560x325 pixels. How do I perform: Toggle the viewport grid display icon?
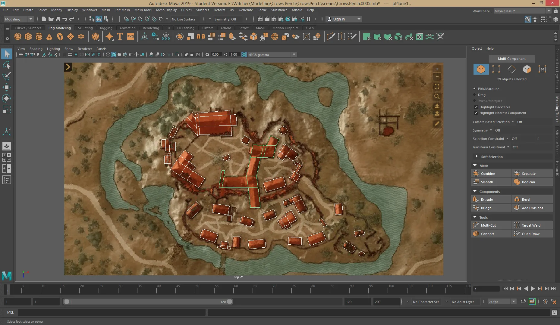64,54
